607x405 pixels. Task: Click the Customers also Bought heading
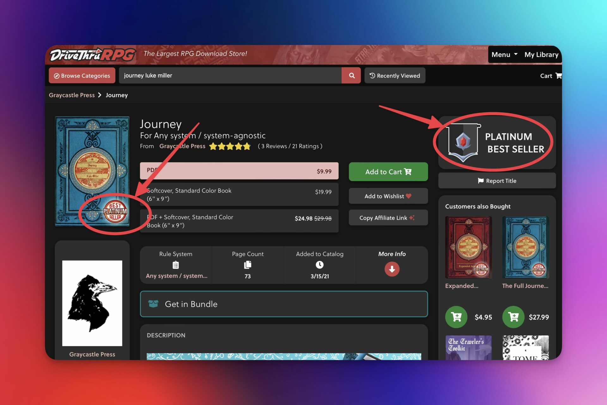pos(478,206)
